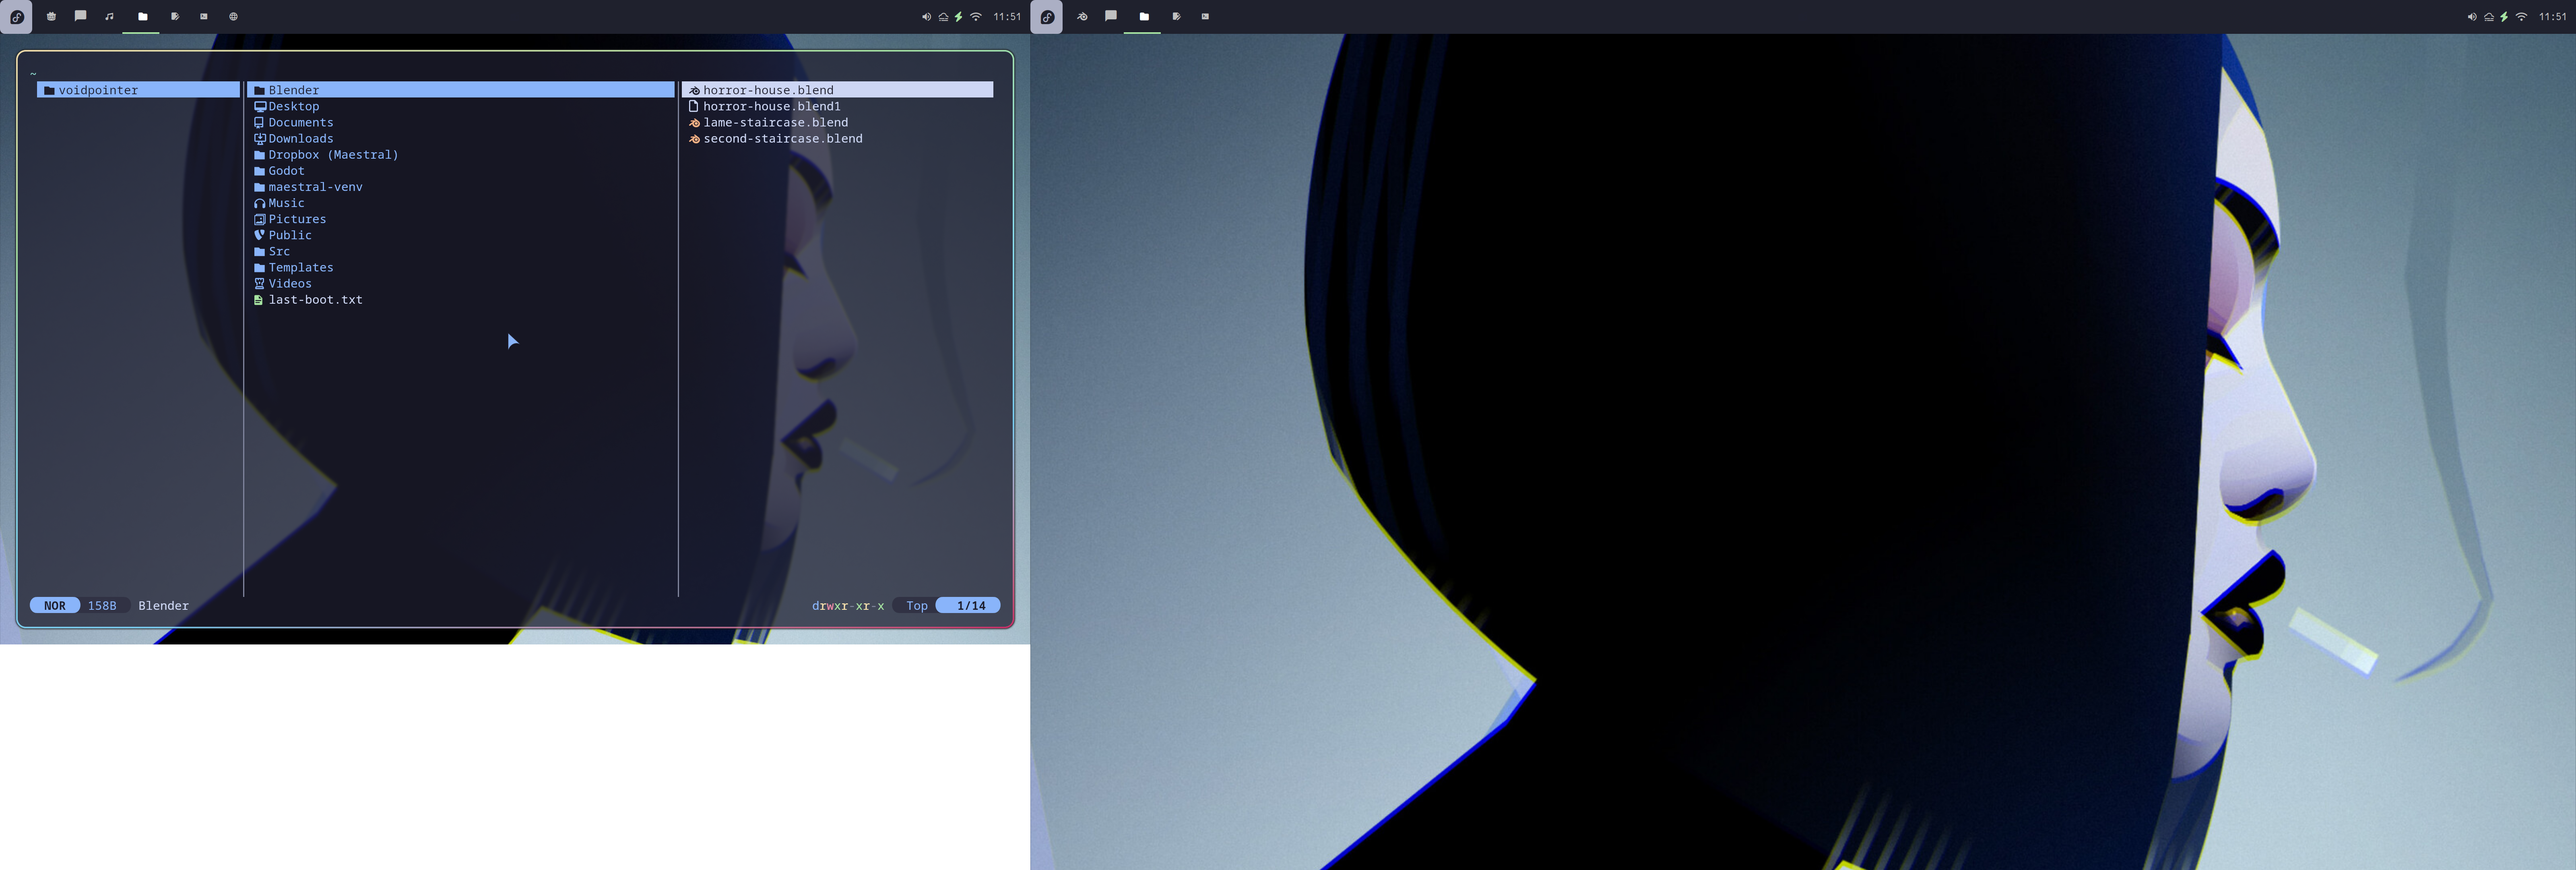Open the Blender workspace icon on right bar
This screenshot has width=2576, height=870.
[x=1082, y=17]
